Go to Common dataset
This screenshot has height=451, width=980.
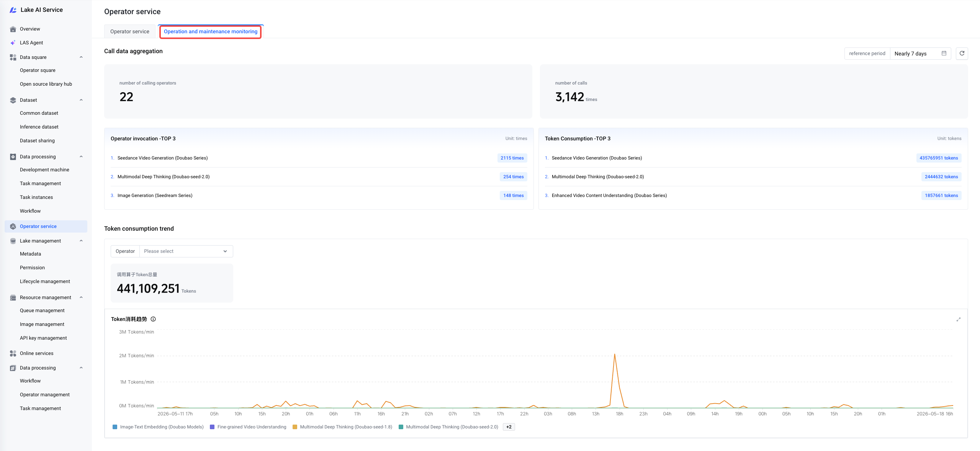pos(39,113)
